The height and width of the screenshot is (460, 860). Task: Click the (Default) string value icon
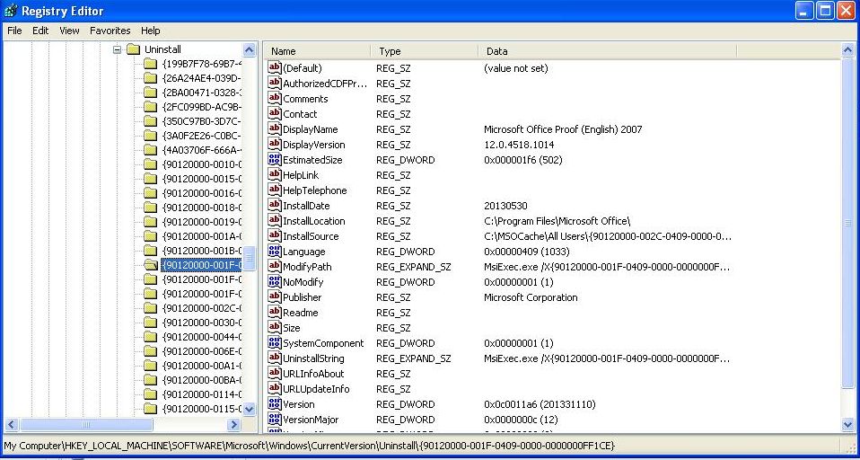(274, 68)
